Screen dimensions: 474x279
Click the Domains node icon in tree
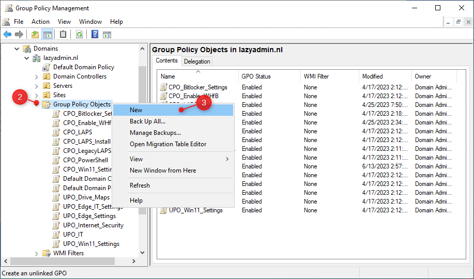click(27, 49)
